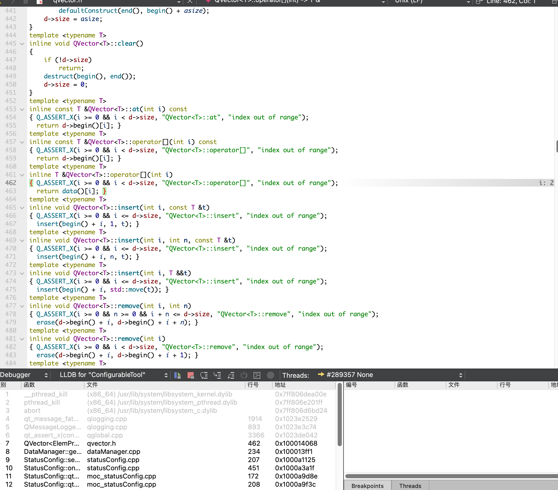This screenshot has height=490, width=558.
Task: Click the Continue debugger icon
Action: tap(178, 375)
